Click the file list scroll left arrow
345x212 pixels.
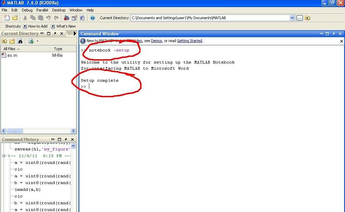click(3, 131)
